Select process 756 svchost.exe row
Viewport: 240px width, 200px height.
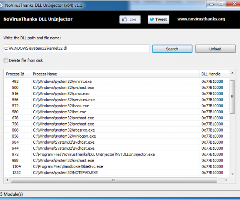[117, 124]
